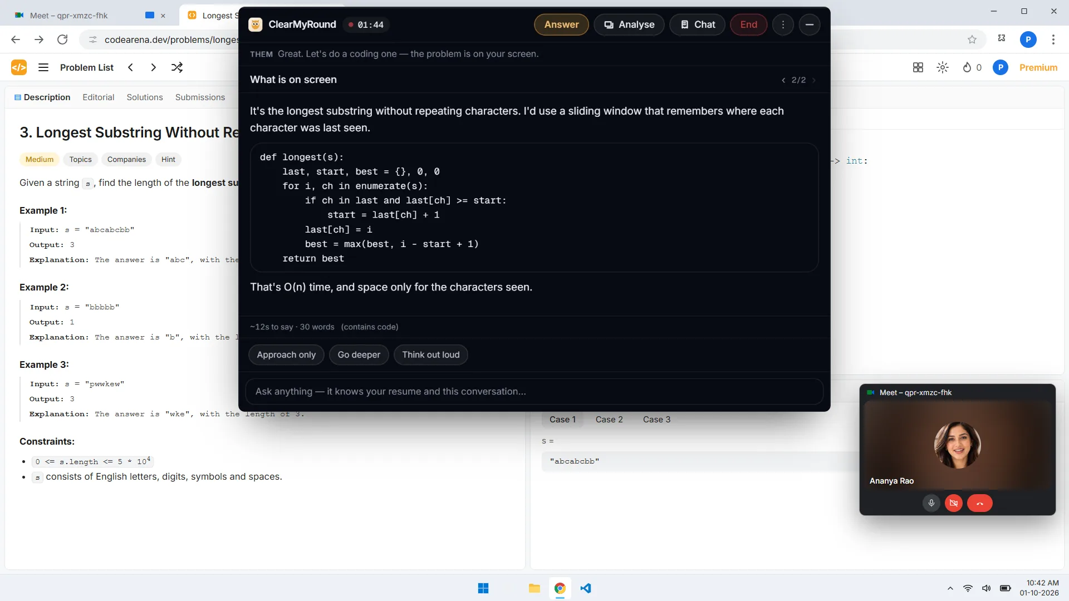Switch to the Editorial tab
This screenshot has width=1069, height=601.
(x=99, y=97)
